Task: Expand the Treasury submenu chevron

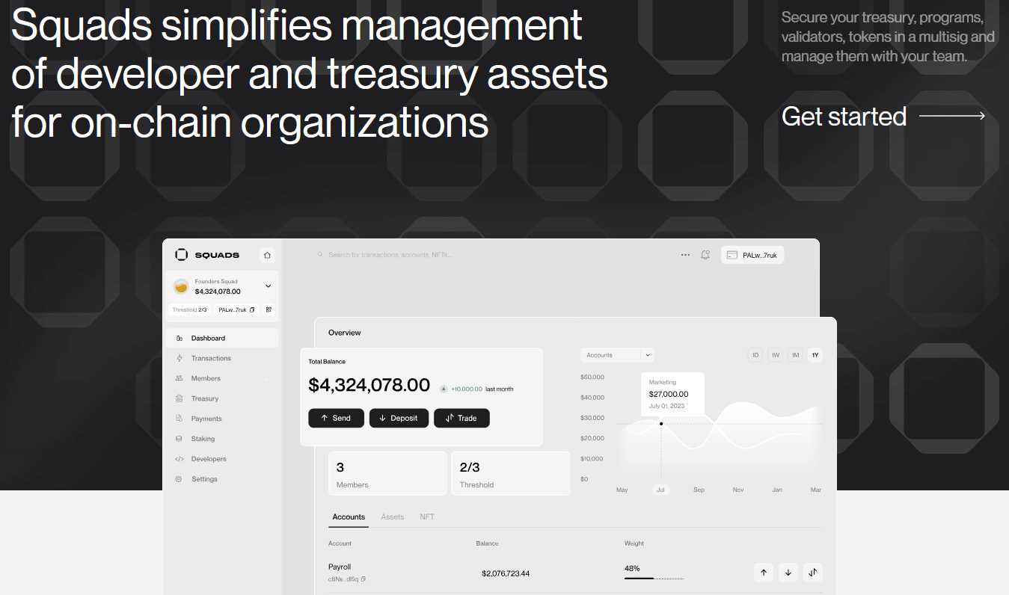Action: pyautogui.click(x=267, y=398)
